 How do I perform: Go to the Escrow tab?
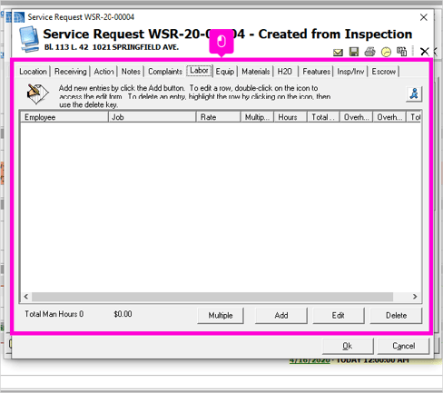click(384, 72)
